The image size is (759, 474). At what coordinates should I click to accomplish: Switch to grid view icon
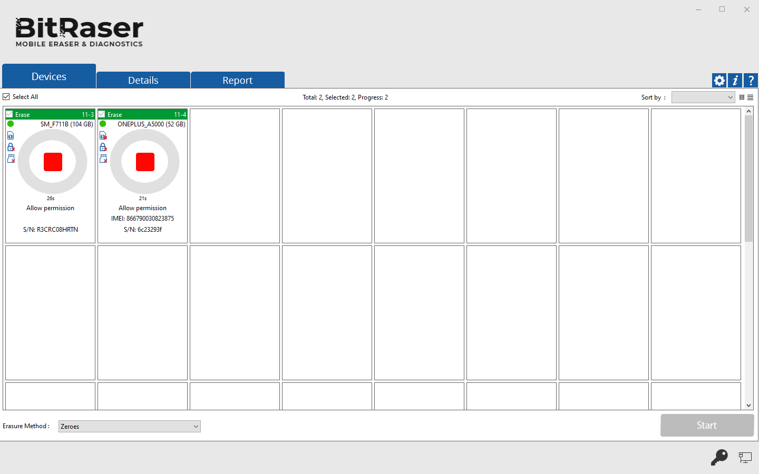pyautogui.click(x=742, y=97)
